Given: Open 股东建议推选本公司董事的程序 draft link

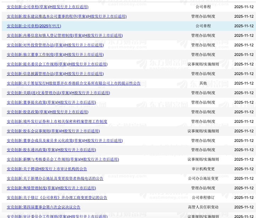Looking at the screenshot, I should [x=67, y=16].
